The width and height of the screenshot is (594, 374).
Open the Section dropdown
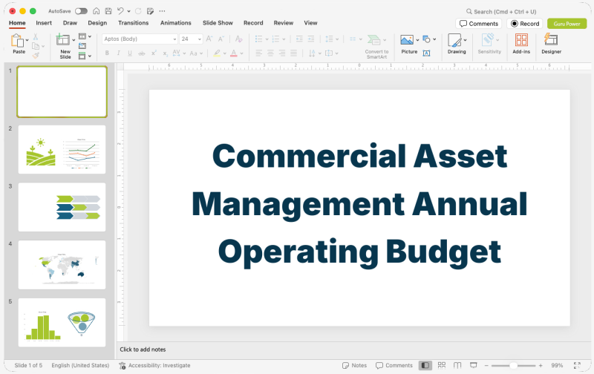coord(85,56)
